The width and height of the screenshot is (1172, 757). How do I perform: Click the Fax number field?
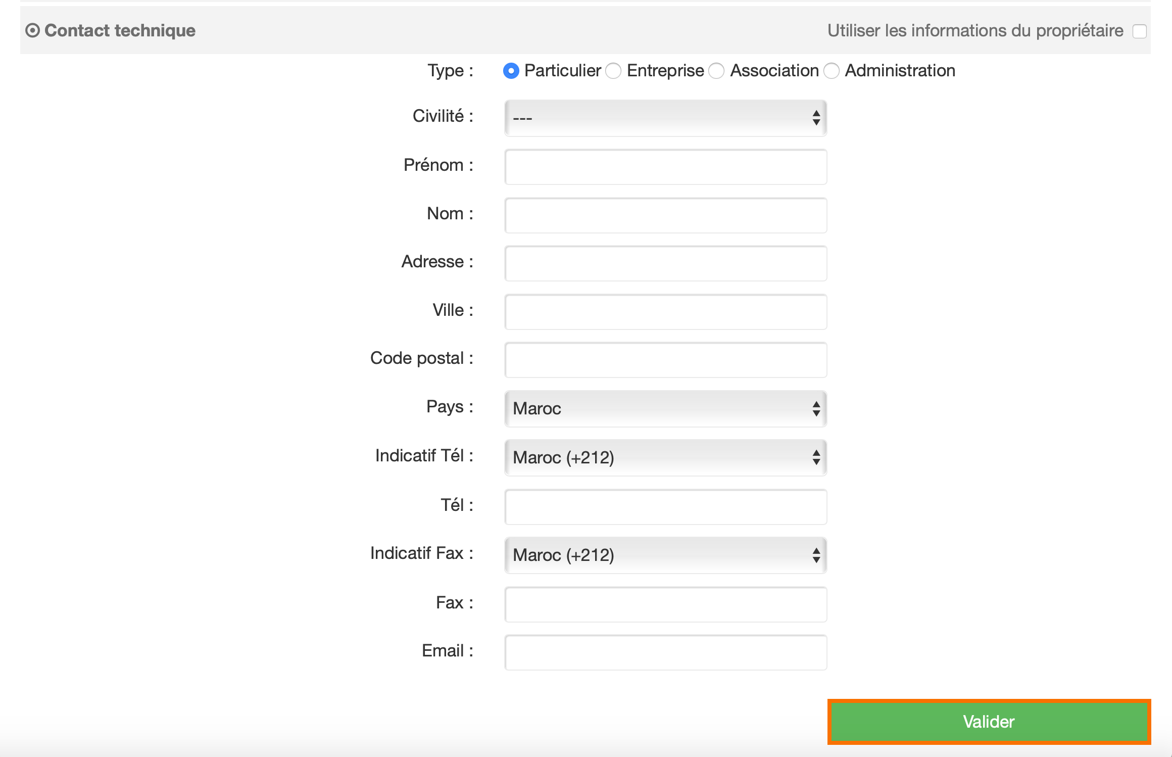[x=665, y=604]
